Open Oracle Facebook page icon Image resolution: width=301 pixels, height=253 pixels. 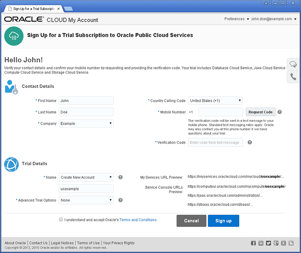pyautogui.click(x=253, y=243)
